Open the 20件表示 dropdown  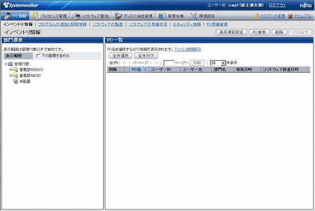click(218, 63)
